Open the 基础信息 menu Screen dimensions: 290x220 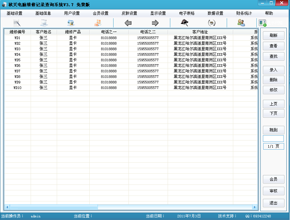pos(43,13)
